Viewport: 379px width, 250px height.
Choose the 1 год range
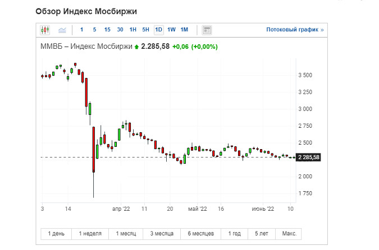tap(235, 234)
